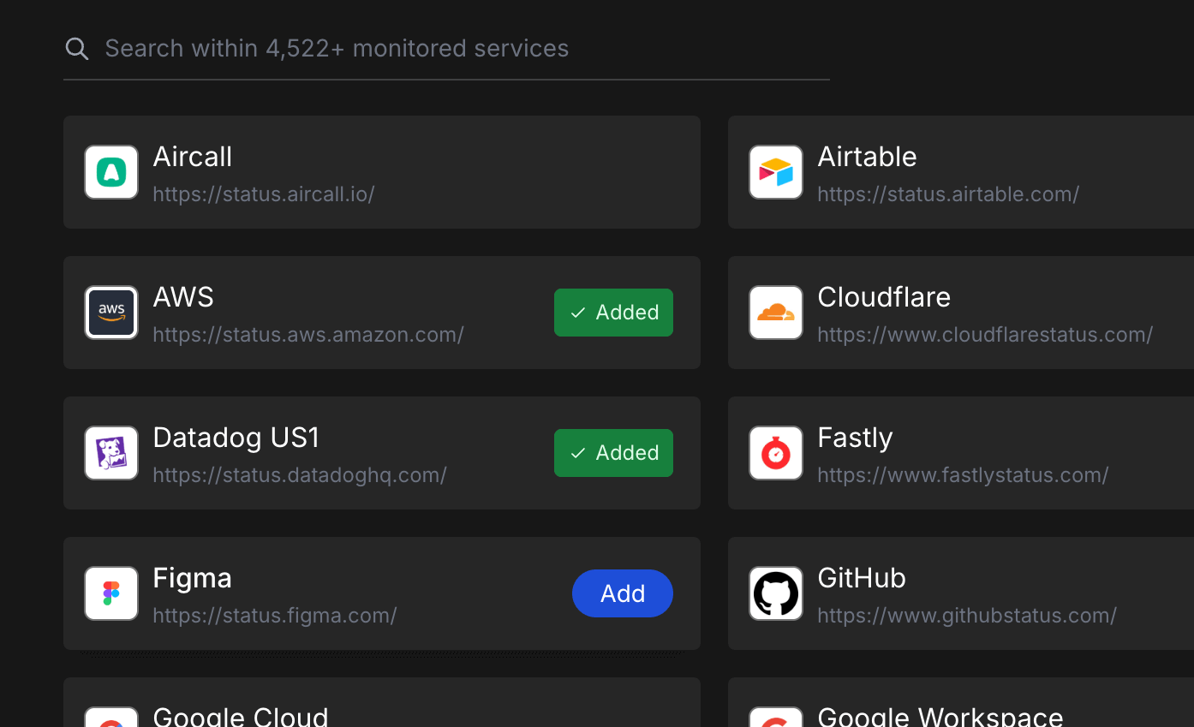Click the AWS logo icon
This screenshot has height=727, width=1194.
111,313
